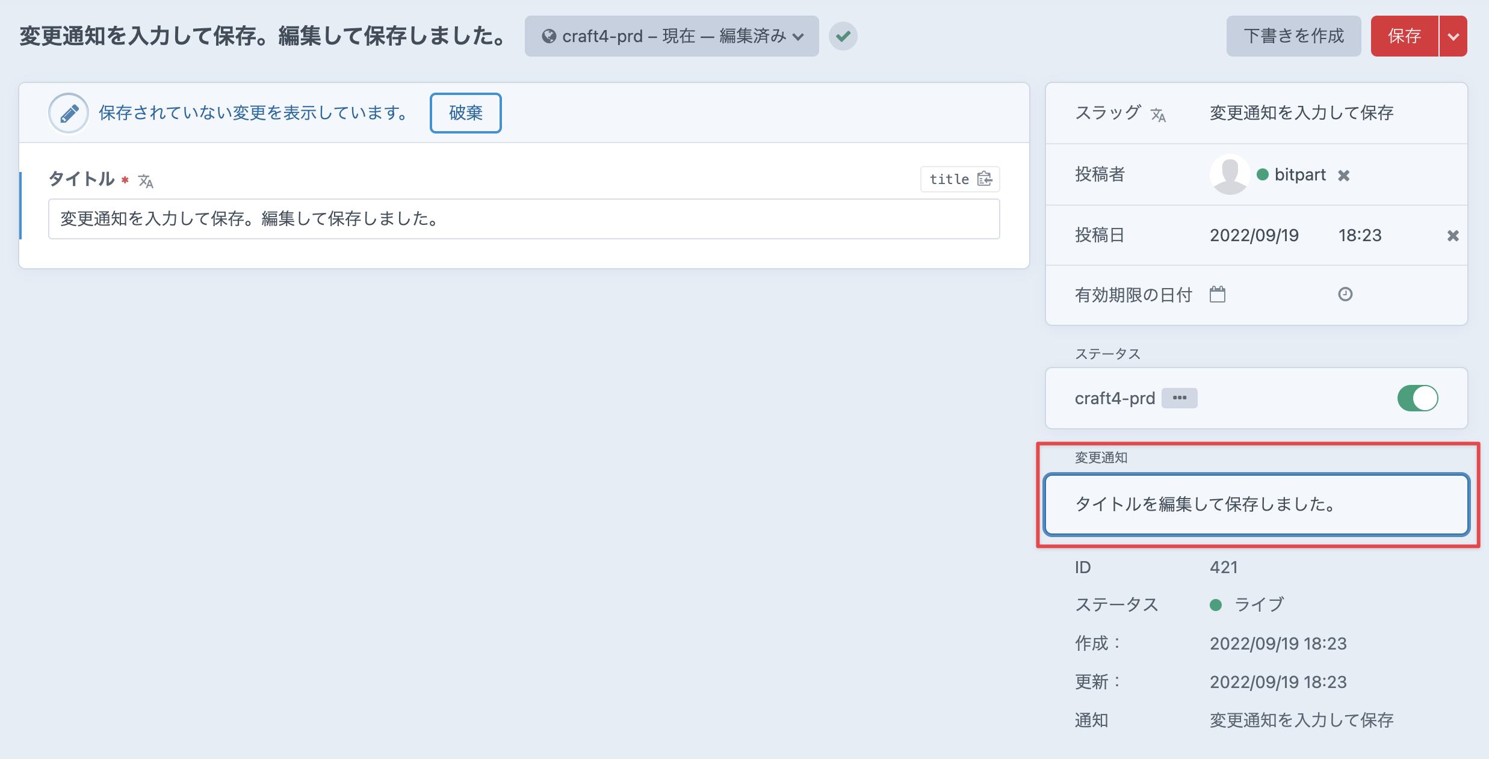Disable the craft4-prd status toggle

click(1419, 398)
